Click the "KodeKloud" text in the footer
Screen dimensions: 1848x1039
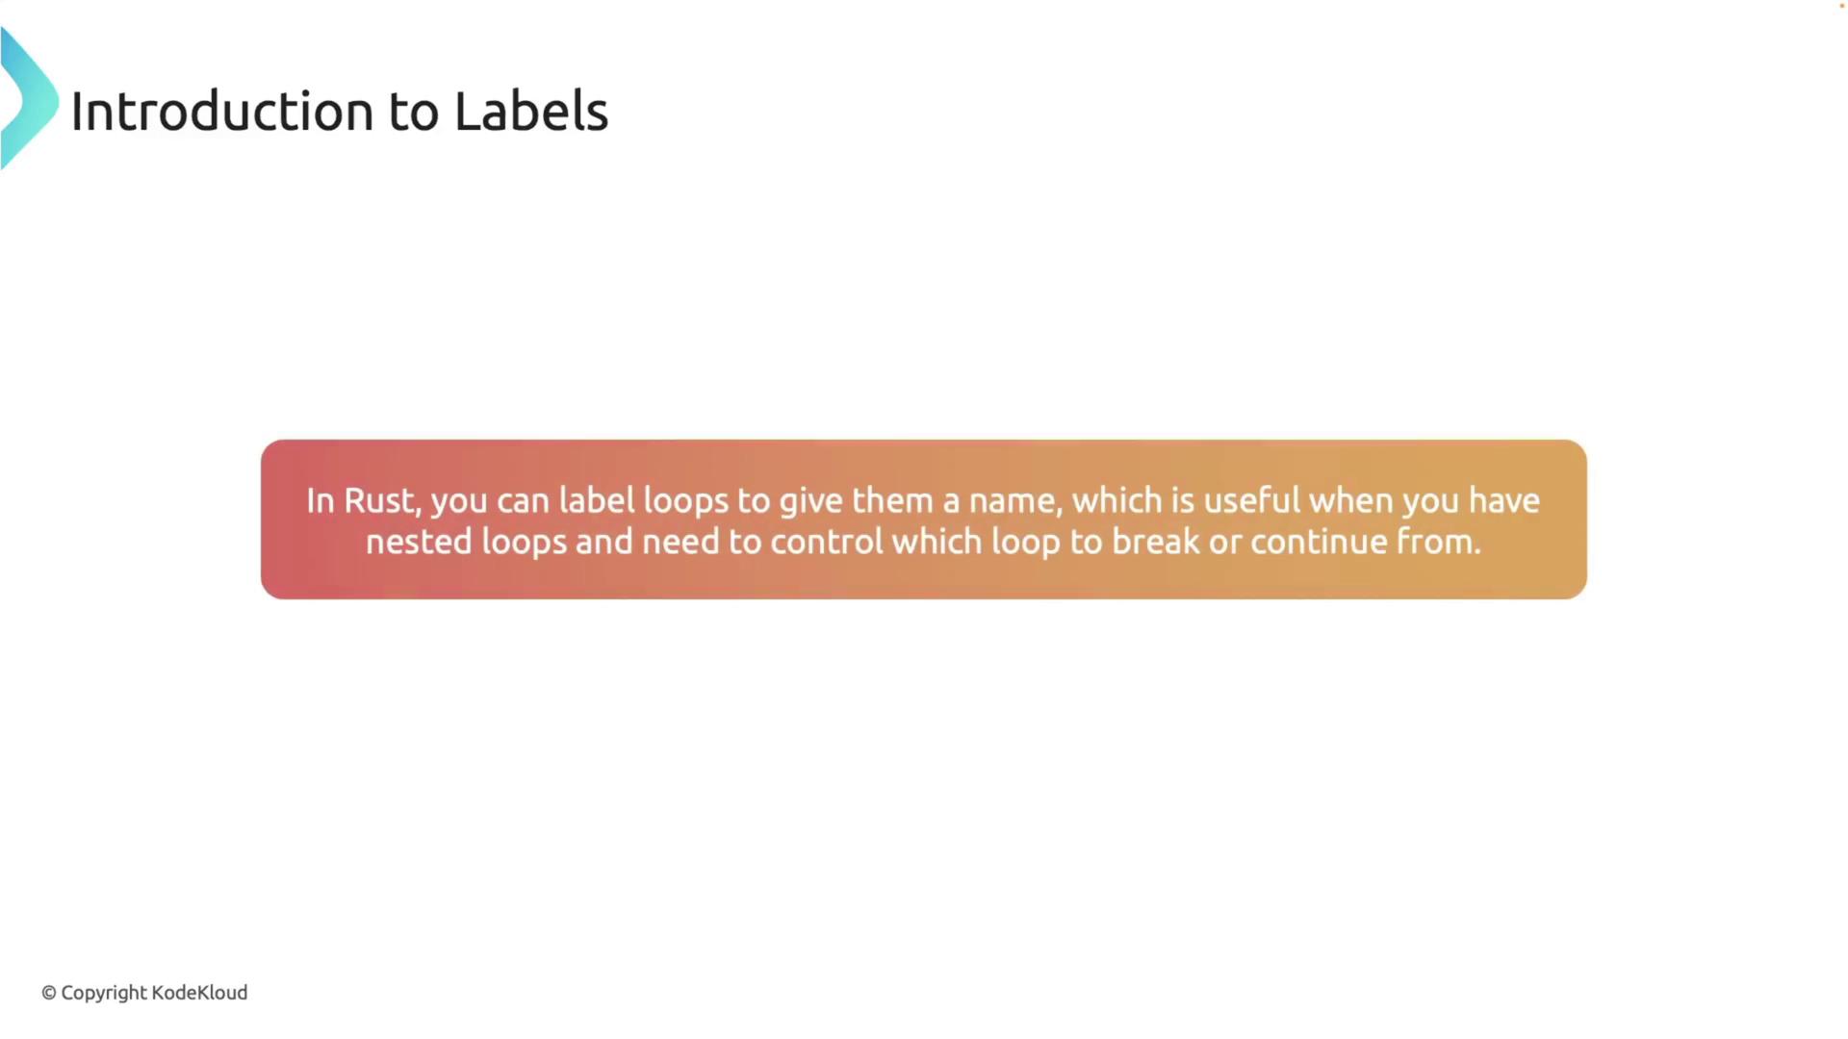tap(199, 993)
